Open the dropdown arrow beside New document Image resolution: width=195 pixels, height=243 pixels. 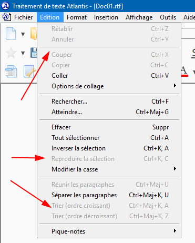(23, 34)
